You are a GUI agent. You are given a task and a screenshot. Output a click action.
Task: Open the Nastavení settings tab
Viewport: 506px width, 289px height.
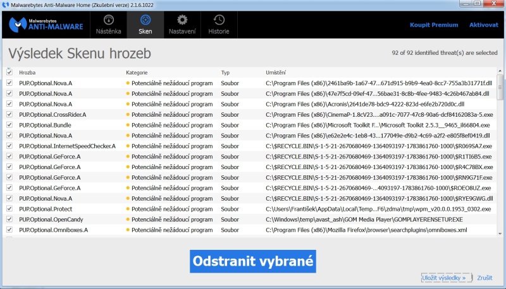coord(182,25)
